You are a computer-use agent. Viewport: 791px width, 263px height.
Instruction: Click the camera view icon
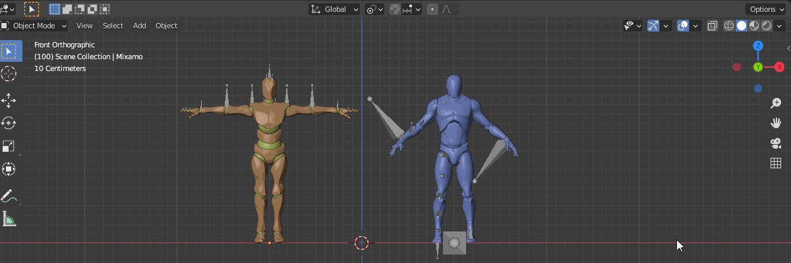pos(776,143)
